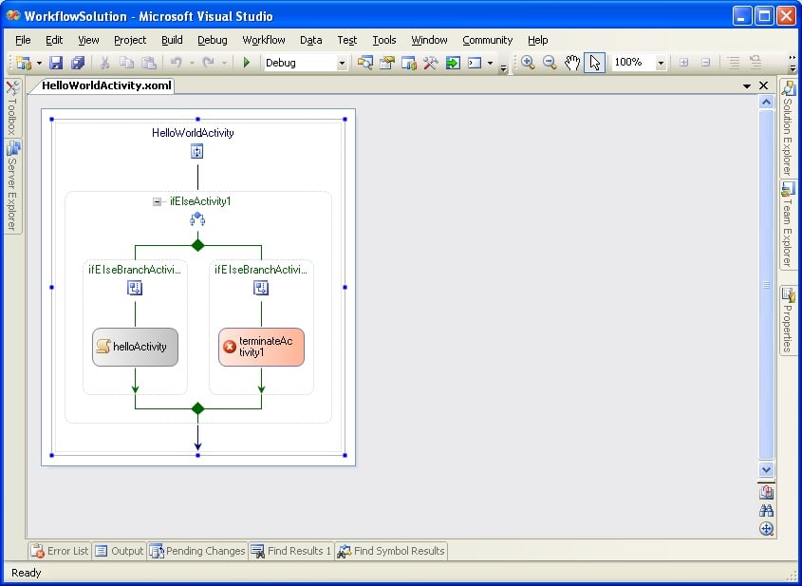Viewport: 802px width, 586px height.
Task: Click the Paste clipboard icon
Action: (x=148, y=63)
